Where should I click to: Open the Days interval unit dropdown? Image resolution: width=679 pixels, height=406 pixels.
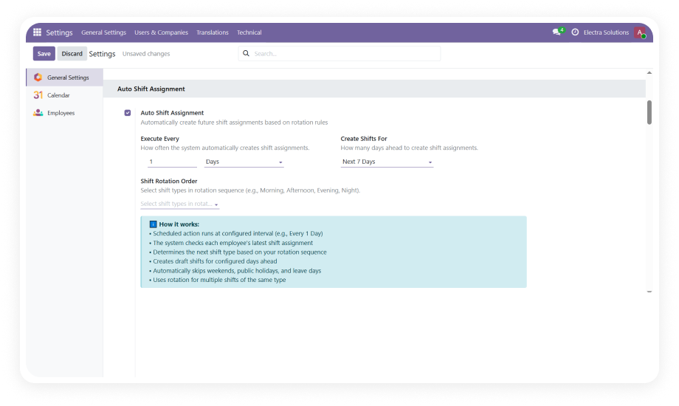pyautogui.click(x=244, y=162)
